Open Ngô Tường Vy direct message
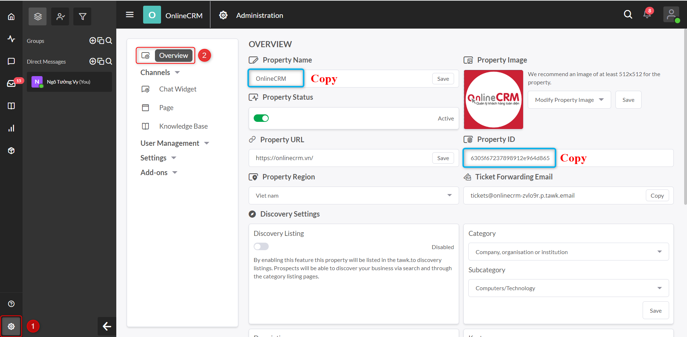The height and width of the screenshot is (337, 687). [69, 82]
